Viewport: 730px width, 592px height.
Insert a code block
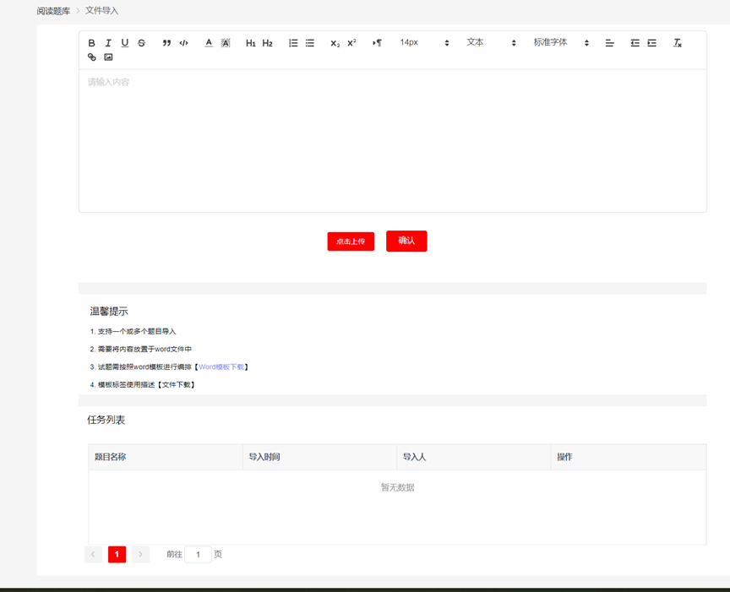(x=183, y=43)
